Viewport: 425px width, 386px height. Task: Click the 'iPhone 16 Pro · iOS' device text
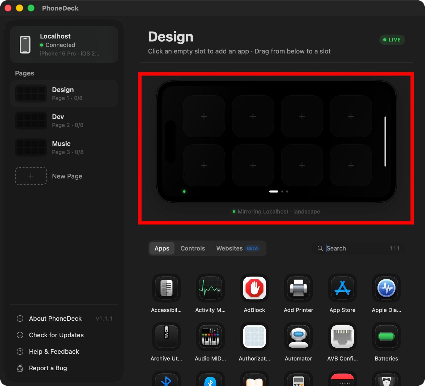click(70, 53)
